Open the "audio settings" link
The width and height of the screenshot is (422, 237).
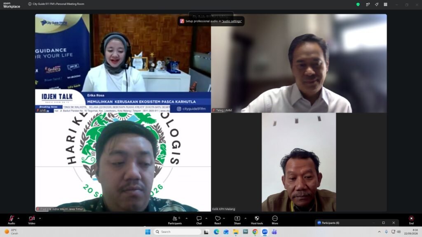click(232, 21)
